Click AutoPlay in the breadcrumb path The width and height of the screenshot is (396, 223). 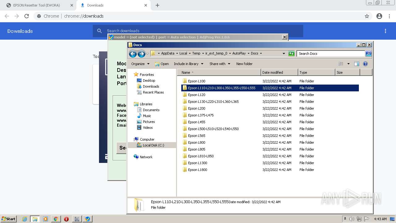pyautogui.click(x=239, y=53)
